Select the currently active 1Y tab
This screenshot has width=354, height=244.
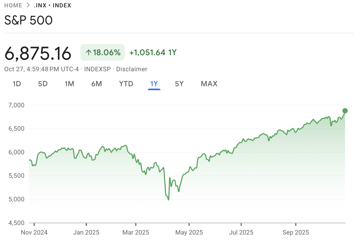click(x=154, y=84)
